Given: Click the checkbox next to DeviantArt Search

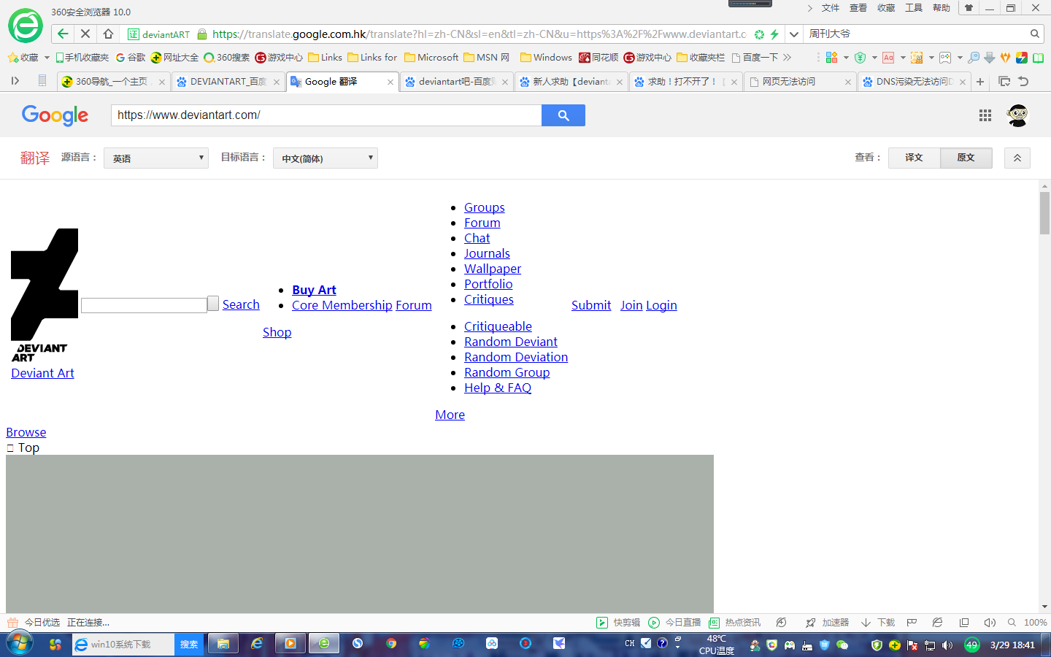Looking at the screenshot, I should [213, 303].
